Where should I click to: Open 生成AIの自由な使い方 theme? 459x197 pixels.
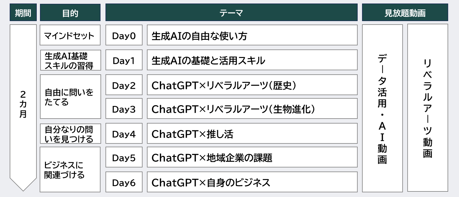pyautogui.click(x=252, y=35)
